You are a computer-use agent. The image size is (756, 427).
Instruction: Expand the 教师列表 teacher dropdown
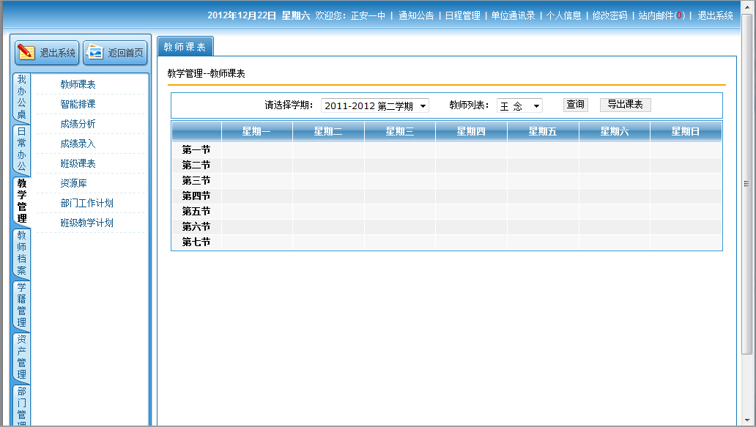(x=519, y=106)
